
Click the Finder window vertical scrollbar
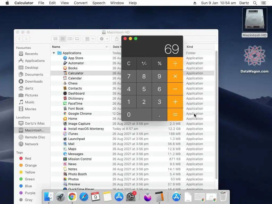pyautogui.click(x=216, y=115)
